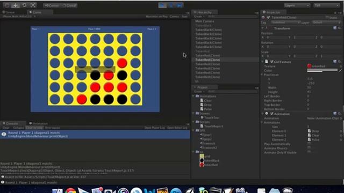Click the GUITexture Color swatch

click(322, 70)
